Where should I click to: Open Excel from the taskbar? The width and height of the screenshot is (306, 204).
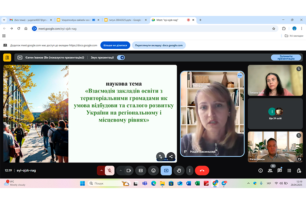tap(197, 183)
